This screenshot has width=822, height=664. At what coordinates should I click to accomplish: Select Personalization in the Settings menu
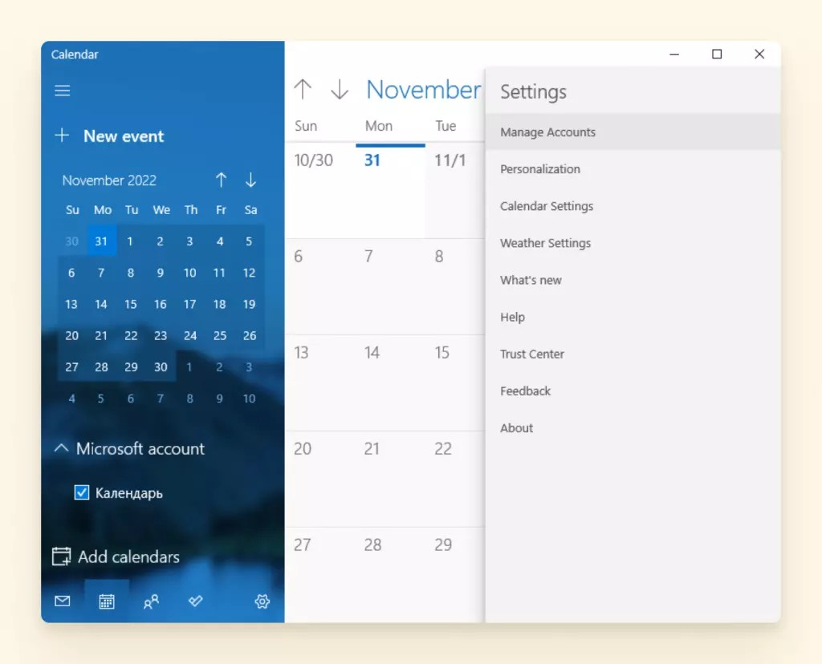click(540, 169)
